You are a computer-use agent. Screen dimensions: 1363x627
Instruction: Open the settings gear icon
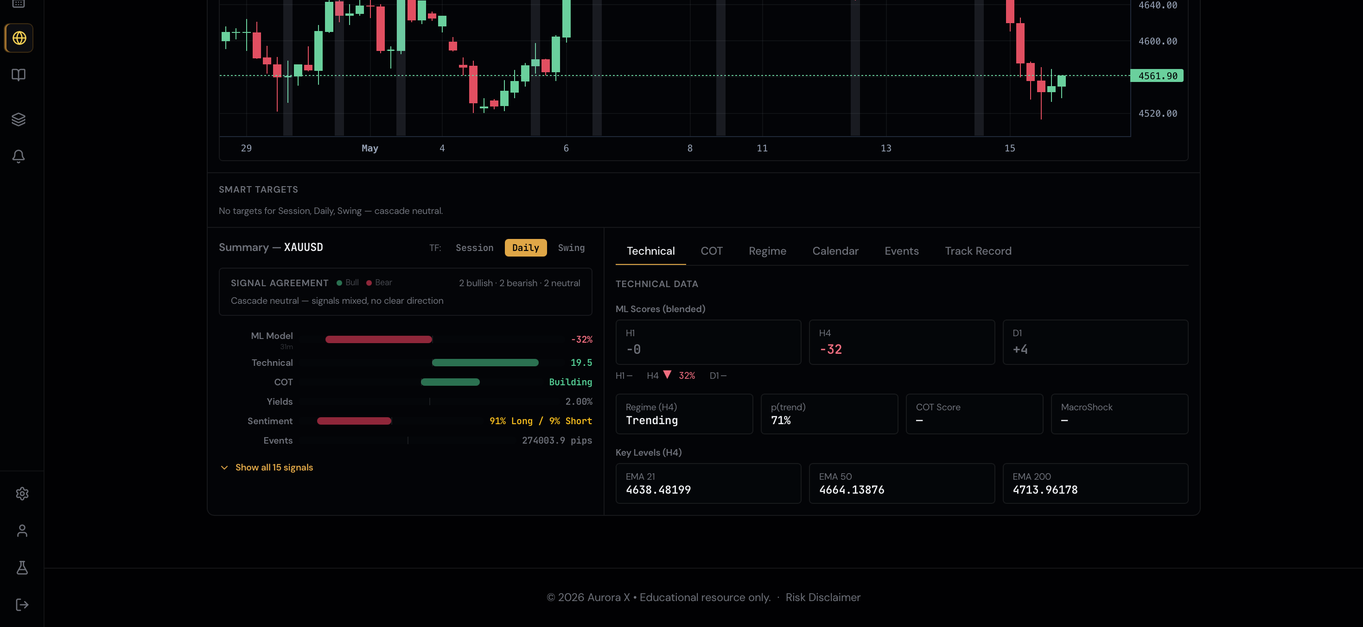(22, 493)
